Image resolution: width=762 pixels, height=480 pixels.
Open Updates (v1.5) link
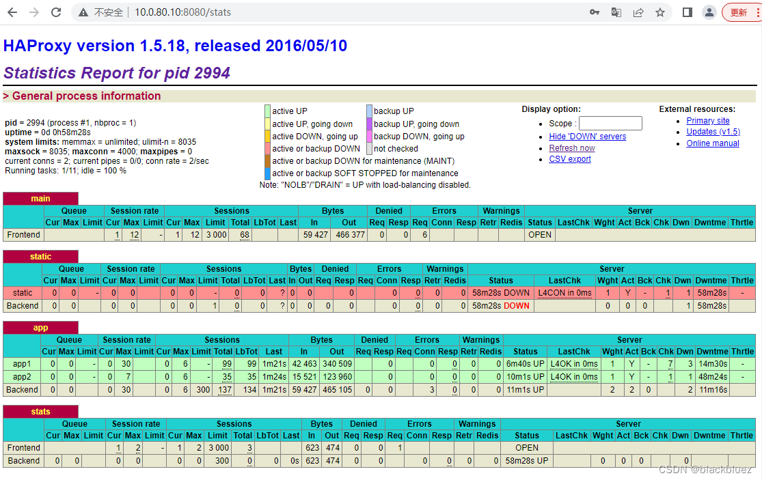pos(713,132)
